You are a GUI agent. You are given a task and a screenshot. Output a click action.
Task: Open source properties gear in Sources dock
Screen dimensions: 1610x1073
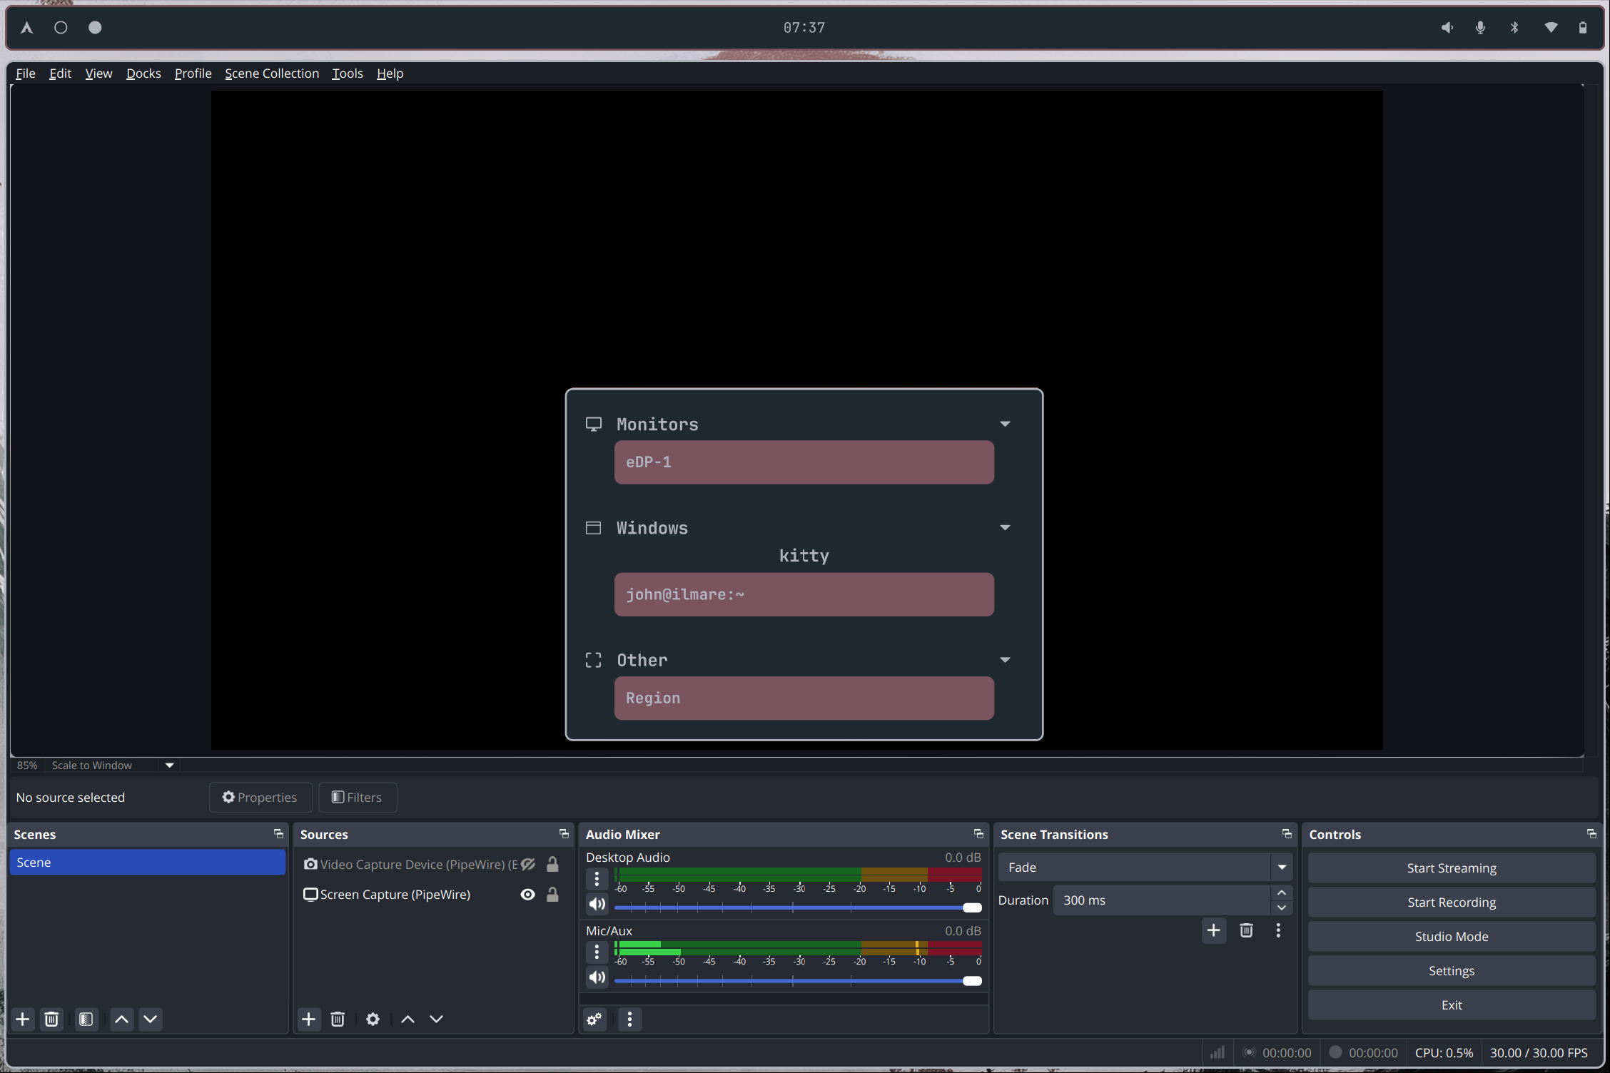point(373,1019)
